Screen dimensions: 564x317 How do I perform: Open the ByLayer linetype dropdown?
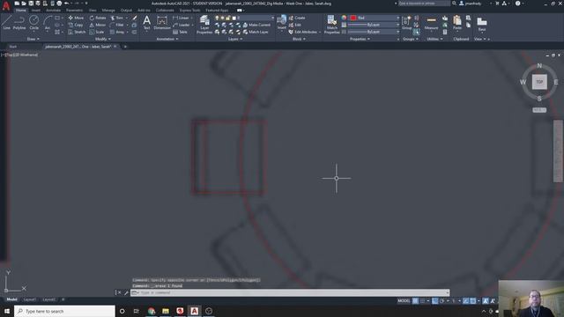[374, 32]
